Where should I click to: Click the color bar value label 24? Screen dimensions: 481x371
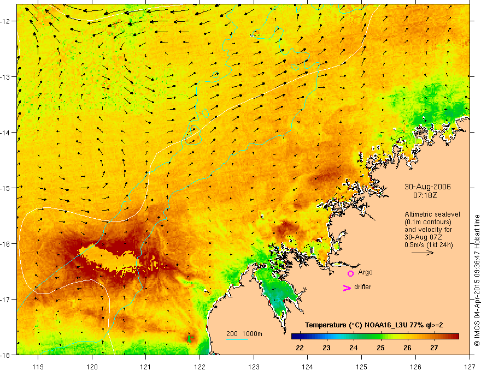(354, 348)
